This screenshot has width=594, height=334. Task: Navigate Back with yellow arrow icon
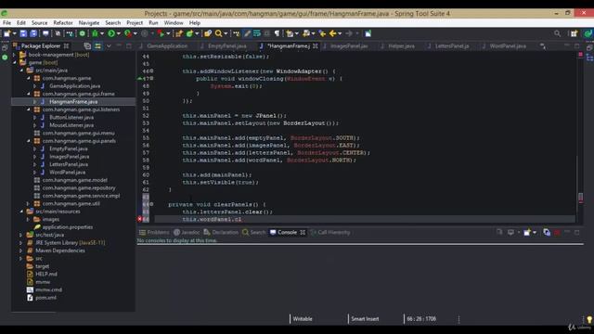point(332,33)
